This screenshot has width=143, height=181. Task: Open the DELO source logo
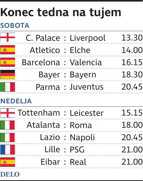10,174
